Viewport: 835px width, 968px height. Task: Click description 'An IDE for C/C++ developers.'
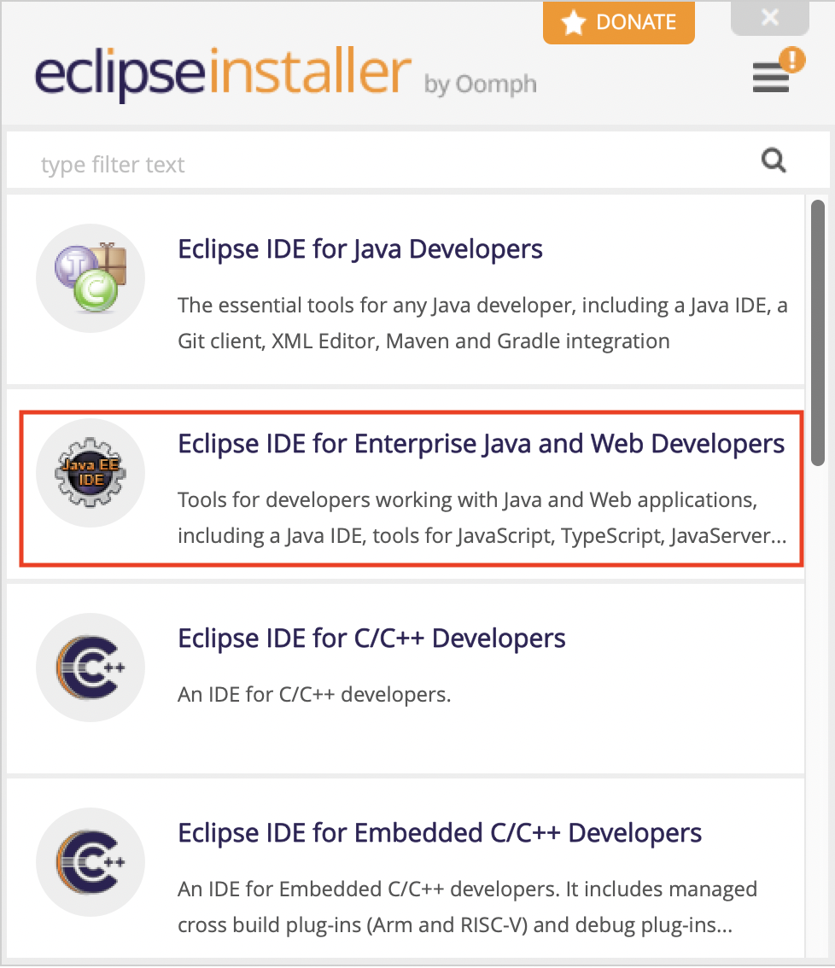314,695
